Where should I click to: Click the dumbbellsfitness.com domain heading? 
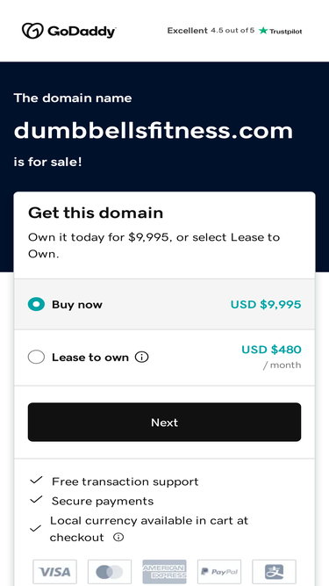[154, 130]
